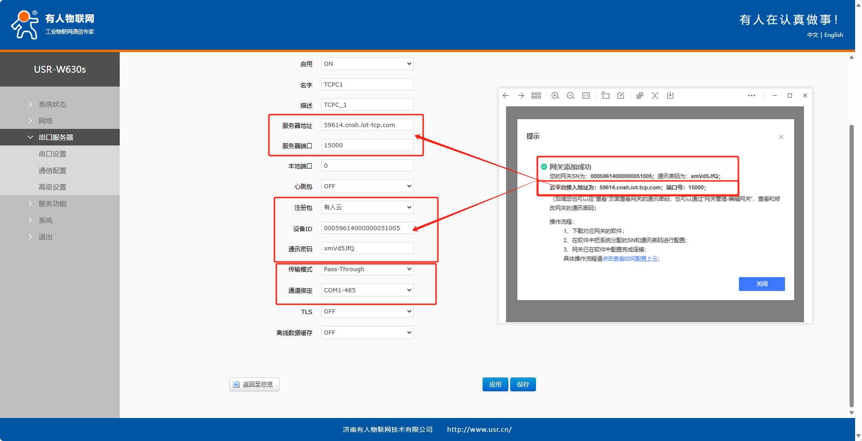Click the zoom in magnifier icon
Viewport: 862px width, 441px height.
click(555, 96)
